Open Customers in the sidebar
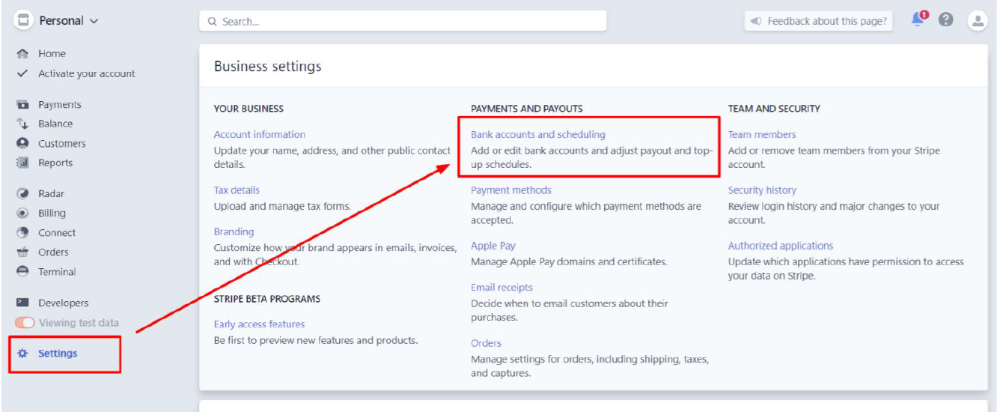This screenshot has width=1006, height=412. pyautogui.click(x=62, y=143)
